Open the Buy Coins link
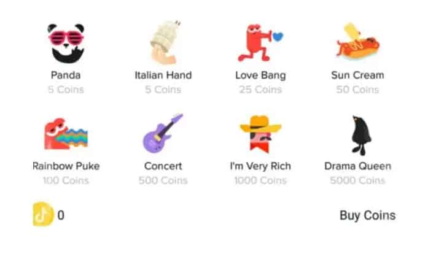The height and width of the screenshot is (254, 436). pos(367,215)
